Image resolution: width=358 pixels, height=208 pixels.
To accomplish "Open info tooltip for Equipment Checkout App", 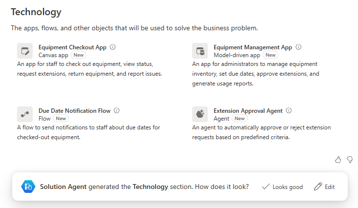I will point(113,47).
